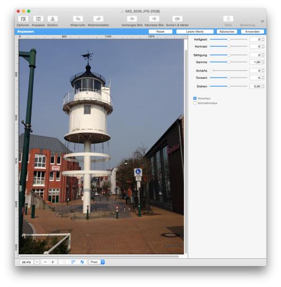Click the Abbrechen button
Image resolution: width=281 pixels, height=287 pixels.
point(227,32)
